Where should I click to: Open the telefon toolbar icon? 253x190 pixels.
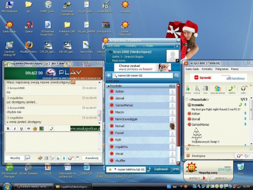point(232,90)
